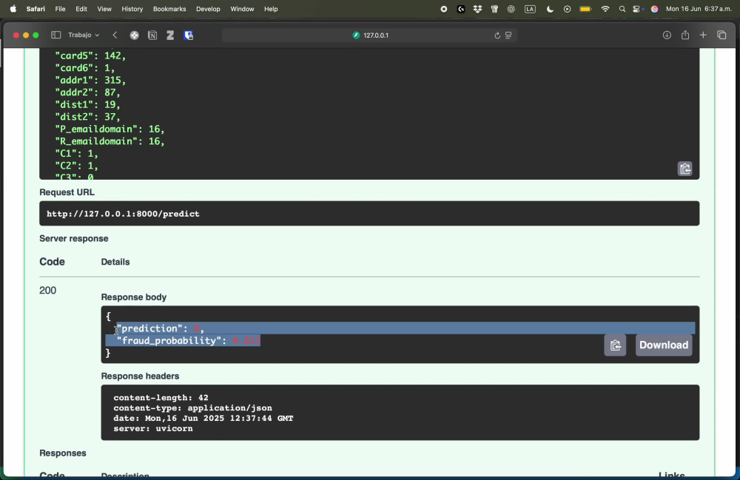Click the blue shield extension icon
The width and height of the screenshot is (740, 480).
[x=188, y=36]
